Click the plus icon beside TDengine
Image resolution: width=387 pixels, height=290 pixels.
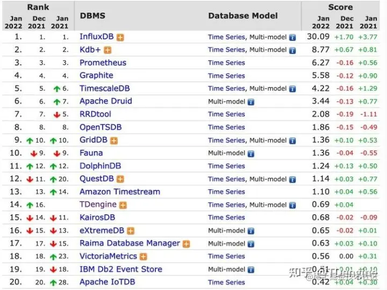click(x=123, y=205)
